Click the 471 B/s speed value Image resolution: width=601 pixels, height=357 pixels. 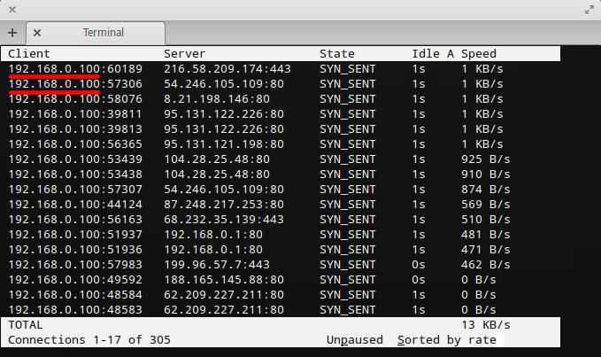(486, 250)
